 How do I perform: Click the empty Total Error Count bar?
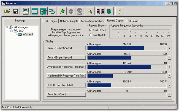127,95
